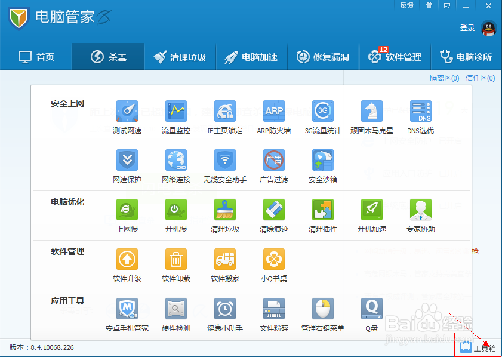Click the 电脑管家 shield logo
The height and width of the screenshot is (357, 502).
(19, 18)
